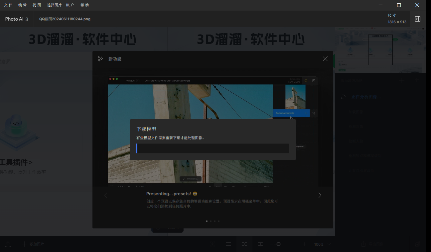Click the plus icon in enhancements panel

tap(402, 80)
